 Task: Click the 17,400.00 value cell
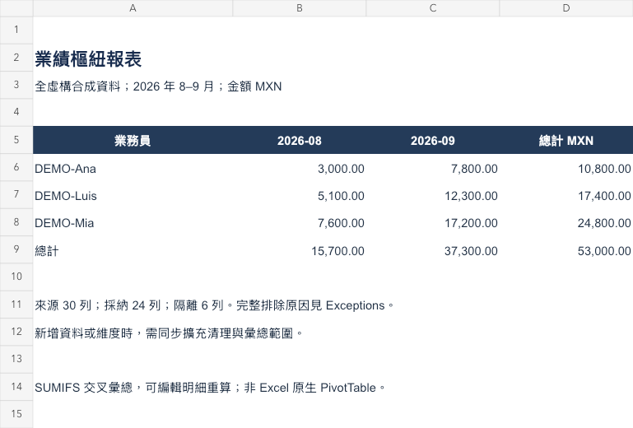click(x=566, y=196)
